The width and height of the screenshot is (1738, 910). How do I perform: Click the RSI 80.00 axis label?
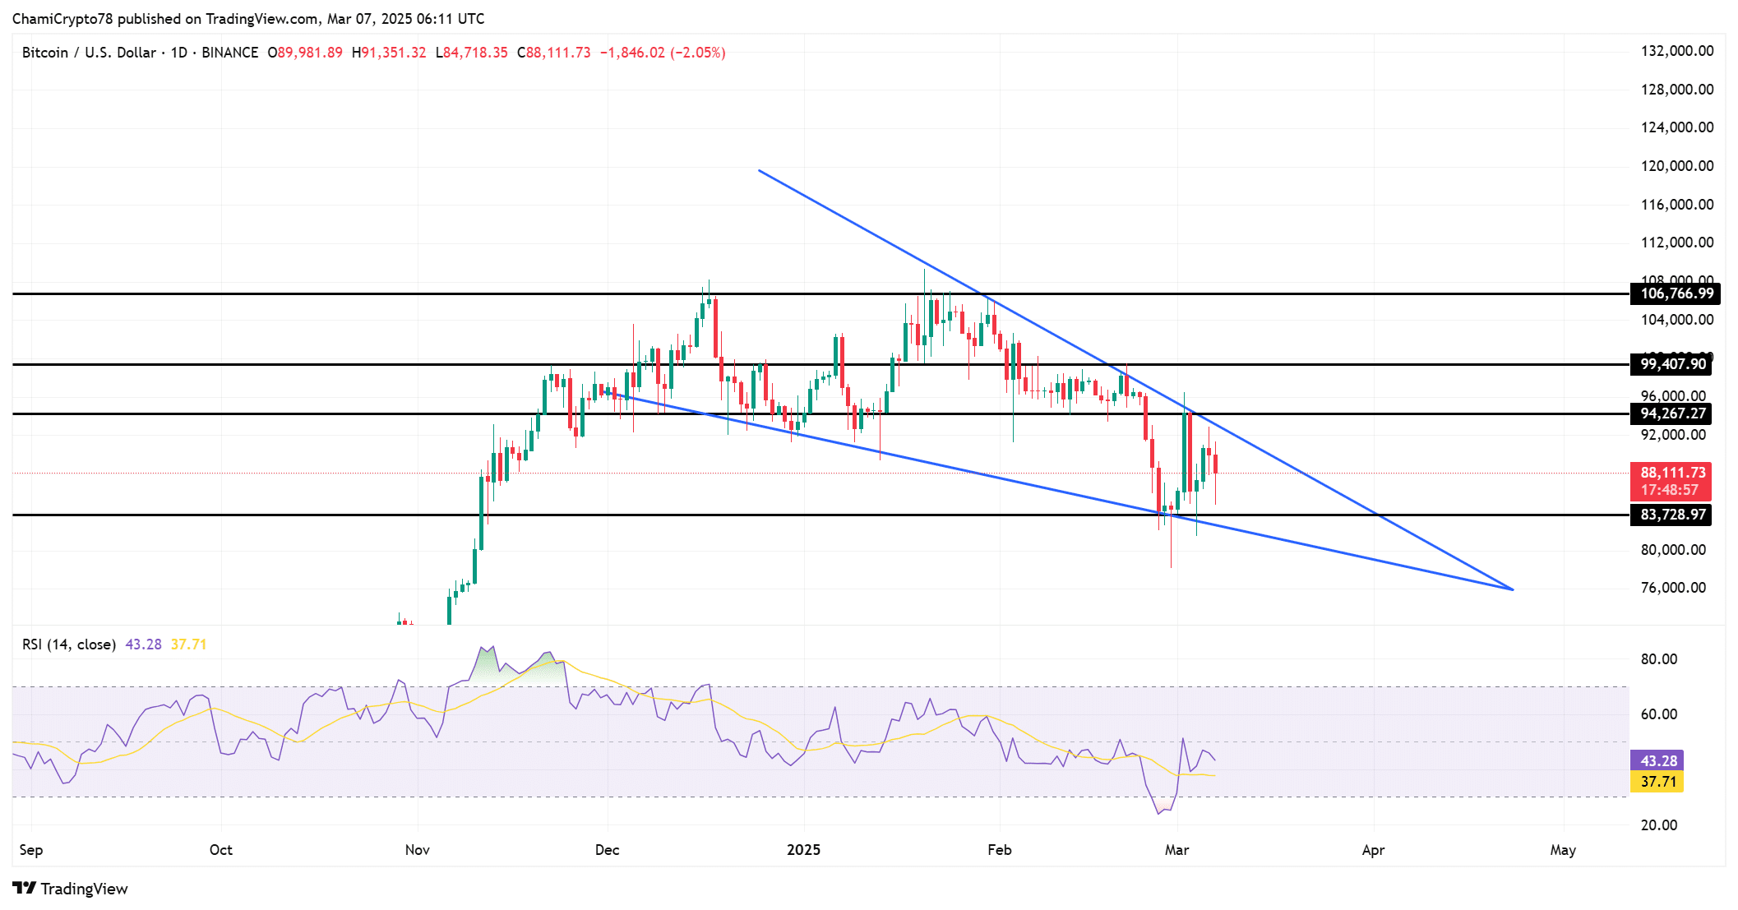pos(1659,659)
